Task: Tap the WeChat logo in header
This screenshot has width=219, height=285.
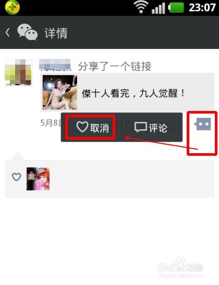Action: click(27, 32)
